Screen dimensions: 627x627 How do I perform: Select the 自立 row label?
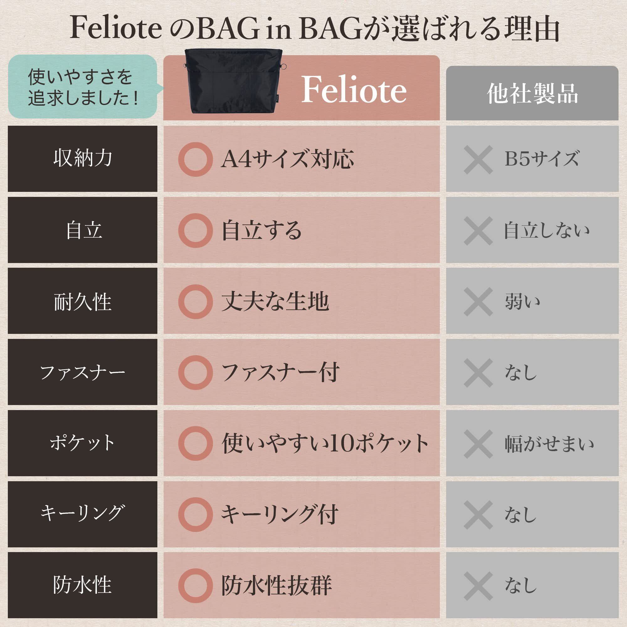[82, 230]
